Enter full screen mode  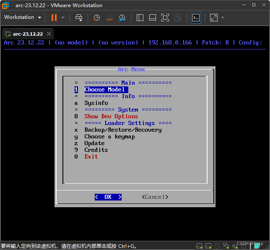(x=165, y=18)
